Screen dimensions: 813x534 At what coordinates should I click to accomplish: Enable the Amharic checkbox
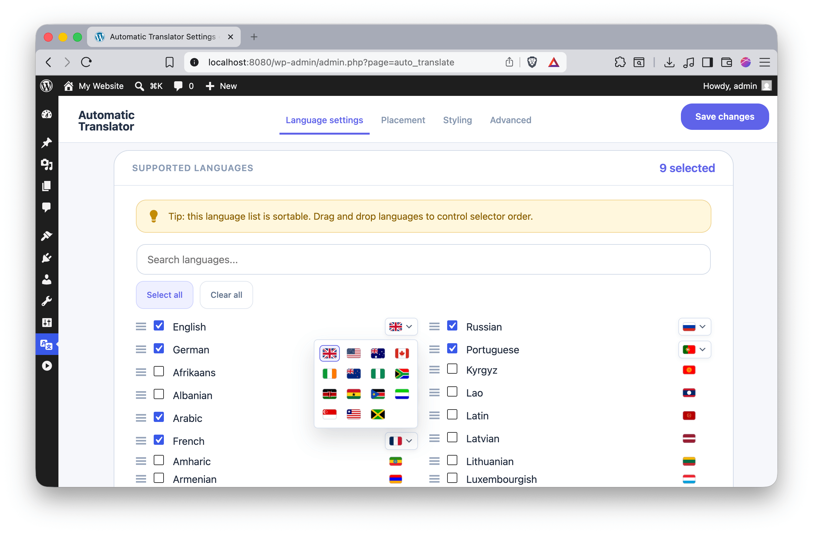pos(159,461)
